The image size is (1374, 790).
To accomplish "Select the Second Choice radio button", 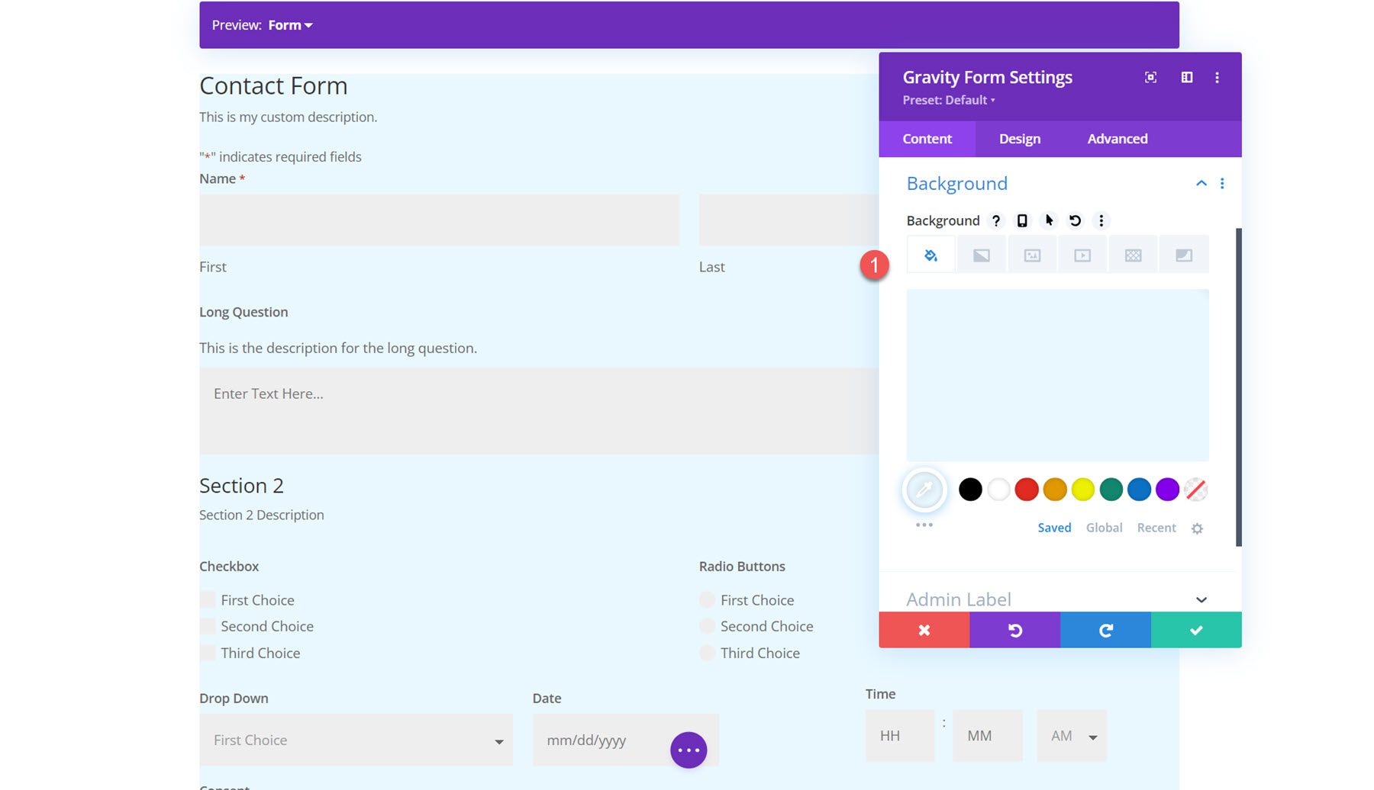I will (707, 626).
